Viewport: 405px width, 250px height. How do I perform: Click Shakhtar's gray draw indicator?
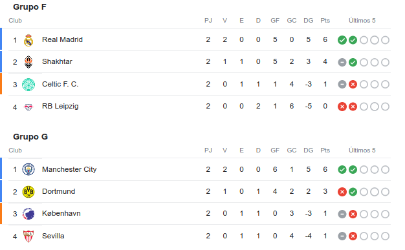[342, 62]
